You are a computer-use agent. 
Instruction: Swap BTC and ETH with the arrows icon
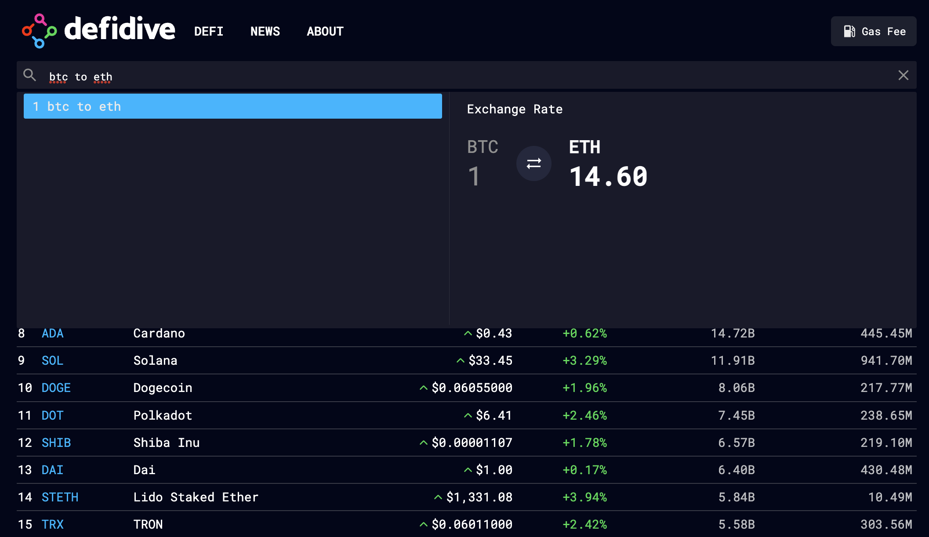click(534, 163)
